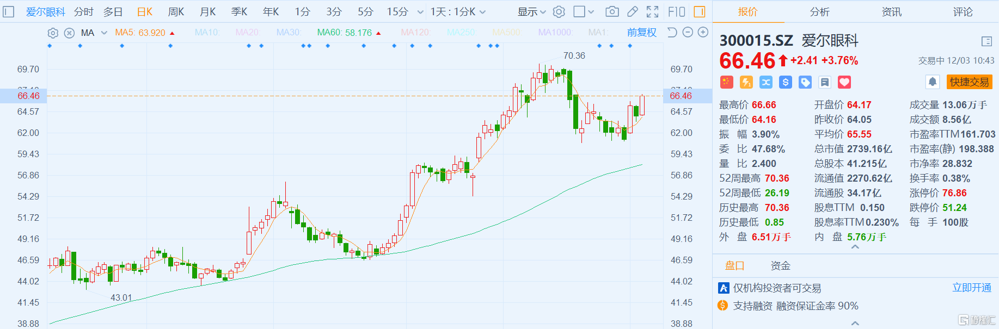The width and height of the screenshot is (999, 329).
Task: Click the blue dollar sign icon
Action: pyautogui.click(x=786, y=82)
